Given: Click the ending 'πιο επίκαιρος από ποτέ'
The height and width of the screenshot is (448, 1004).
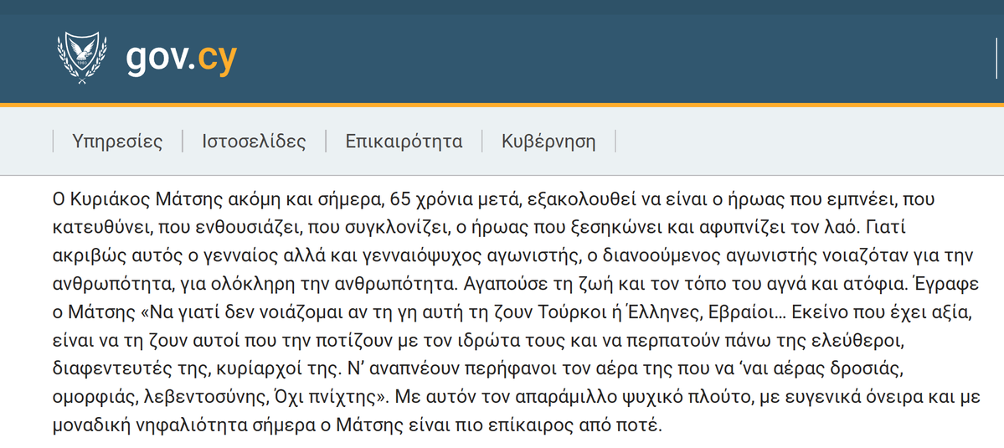Looking at the screenshot, I should pos(557,425).
